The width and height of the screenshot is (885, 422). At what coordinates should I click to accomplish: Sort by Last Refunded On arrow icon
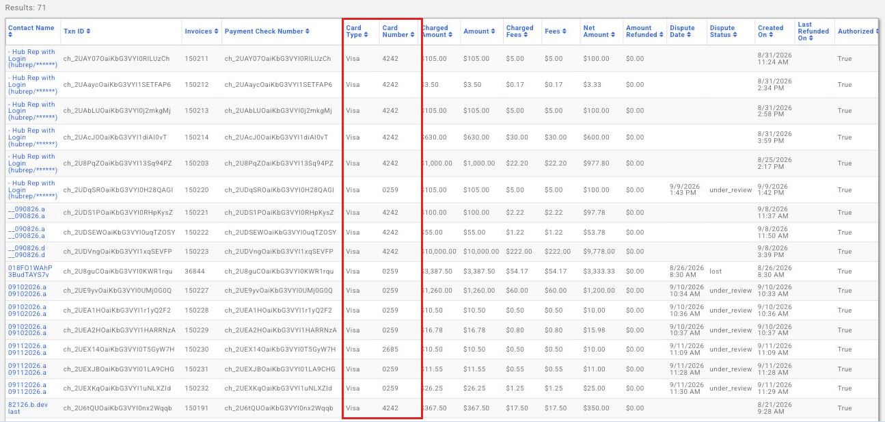tap(810, 38)
